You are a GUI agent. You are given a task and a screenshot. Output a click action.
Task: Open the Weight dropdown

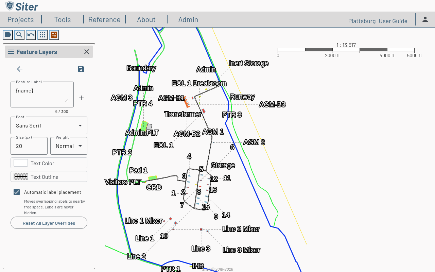pyautogui.click(x=69, y=146)
